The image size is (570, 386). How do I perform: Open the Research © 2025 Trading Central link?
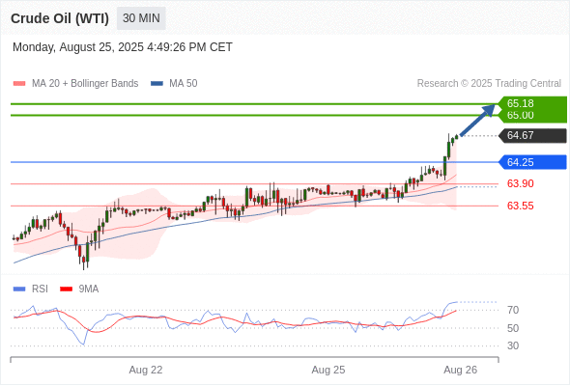click(x=489, y=84)
